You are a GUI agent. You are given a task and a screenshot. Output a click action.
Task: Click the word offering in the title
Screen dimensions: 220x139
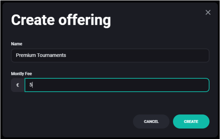[x=85, y=20]
